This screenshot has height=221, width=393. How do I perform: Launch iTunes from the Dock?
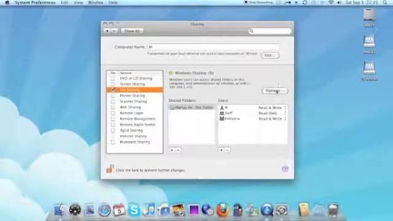coord(149,210)
